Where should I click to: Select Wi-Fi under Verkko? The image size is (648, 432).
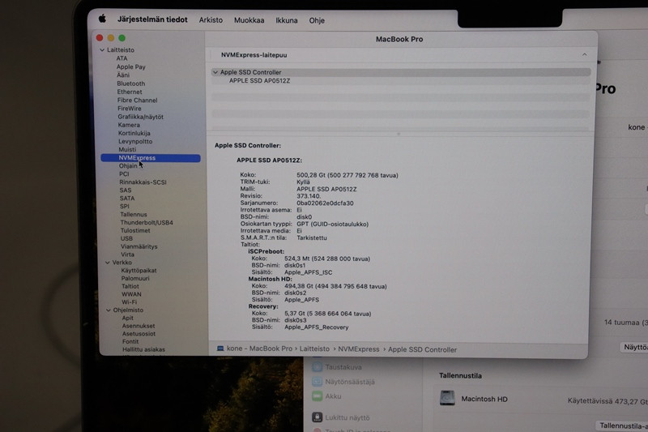click(130, 302)
